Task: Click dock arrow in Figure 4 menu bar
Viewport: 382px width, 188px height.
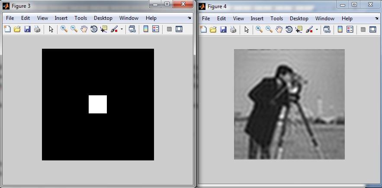Action: (378, 19)
